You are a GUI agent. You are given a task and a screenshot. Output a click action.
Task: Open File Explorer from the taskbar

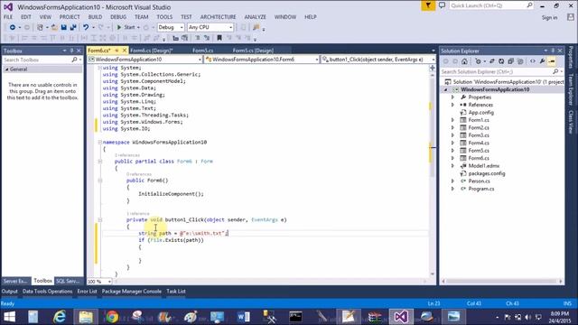(86, 317)
